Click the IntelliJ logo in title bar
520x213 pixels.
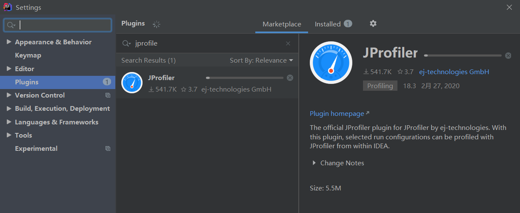[x=7, y=7]
